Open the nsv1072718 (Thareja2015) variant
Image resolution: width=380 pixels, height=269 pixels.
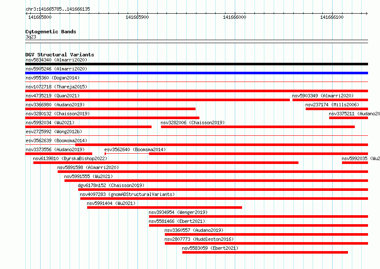click(56, 87)
